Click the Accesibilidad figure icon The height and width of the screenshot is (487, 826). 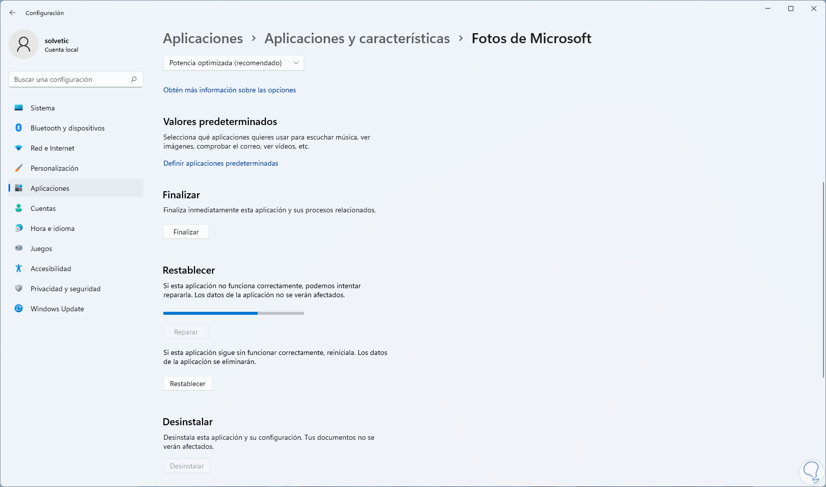click(19, 269)
